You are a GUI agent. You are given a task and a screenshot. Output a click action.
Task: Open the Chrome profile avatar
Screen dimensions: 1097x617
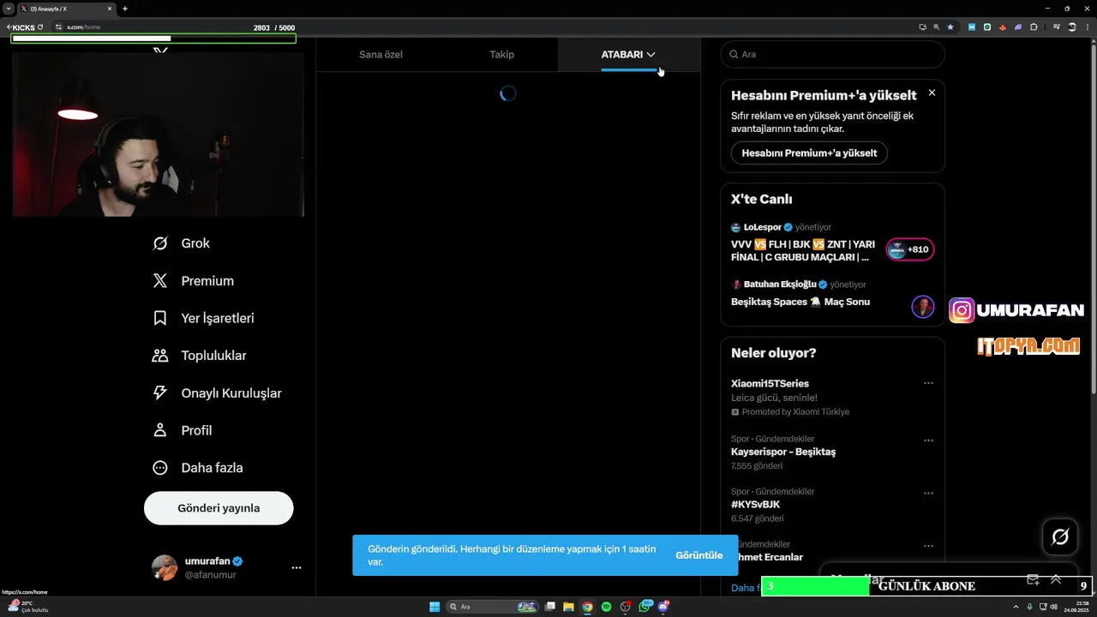1071,27
